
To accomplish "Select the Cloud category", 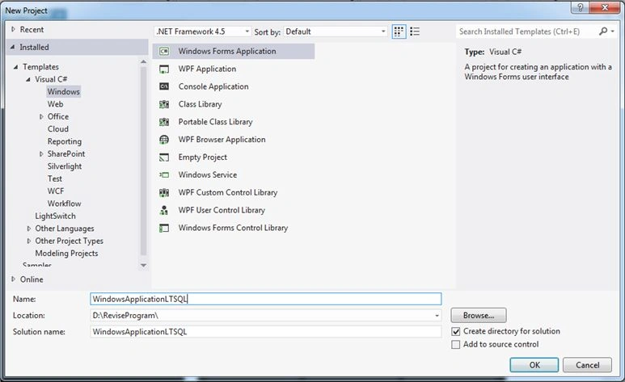I will (x=58, y=129).
